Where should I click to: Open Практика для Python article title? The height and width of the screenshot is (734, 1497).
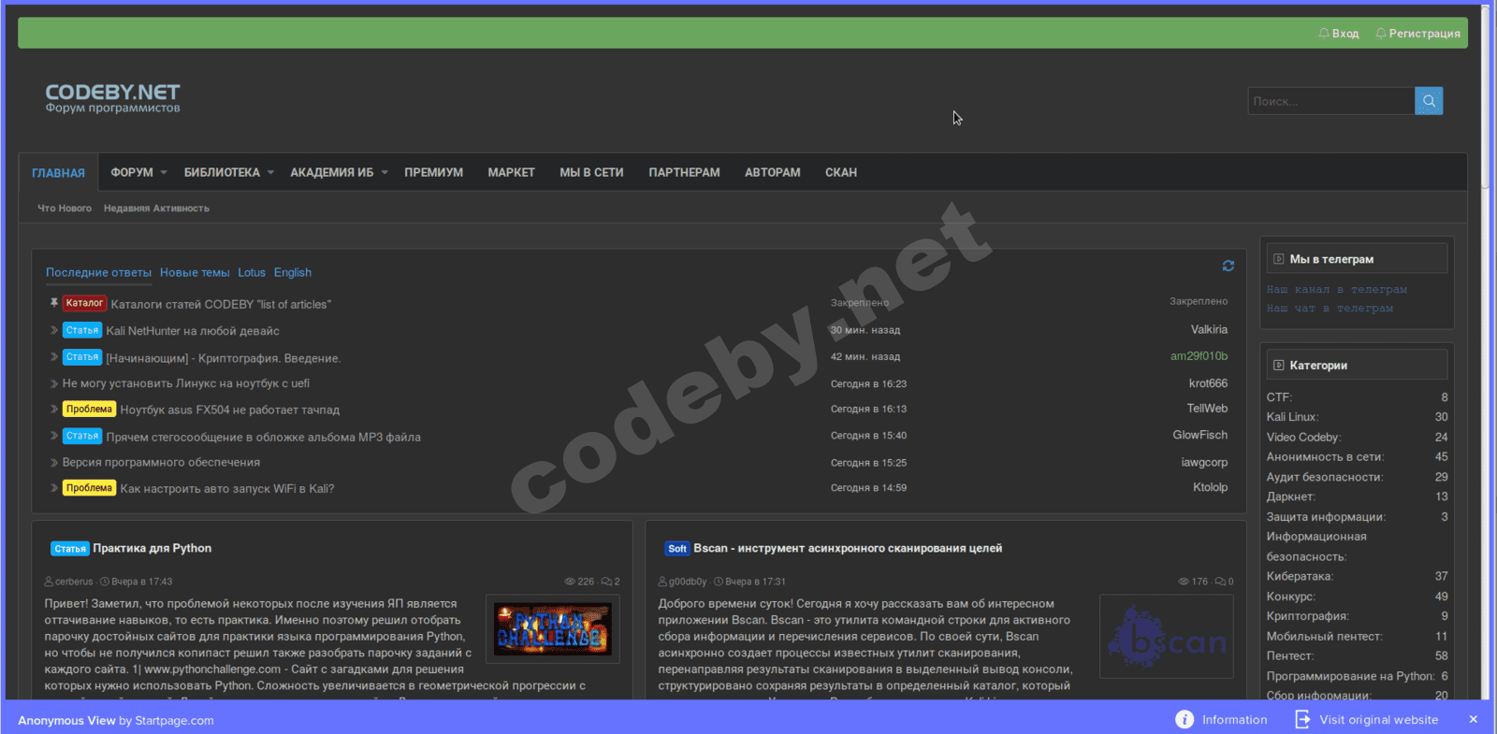153,548
